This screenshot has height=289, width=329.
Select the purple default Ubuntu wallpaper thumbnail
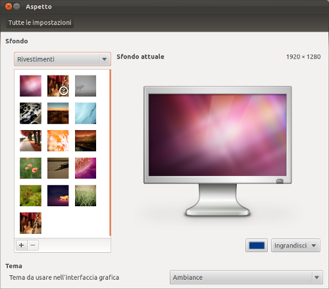[30, 86]
